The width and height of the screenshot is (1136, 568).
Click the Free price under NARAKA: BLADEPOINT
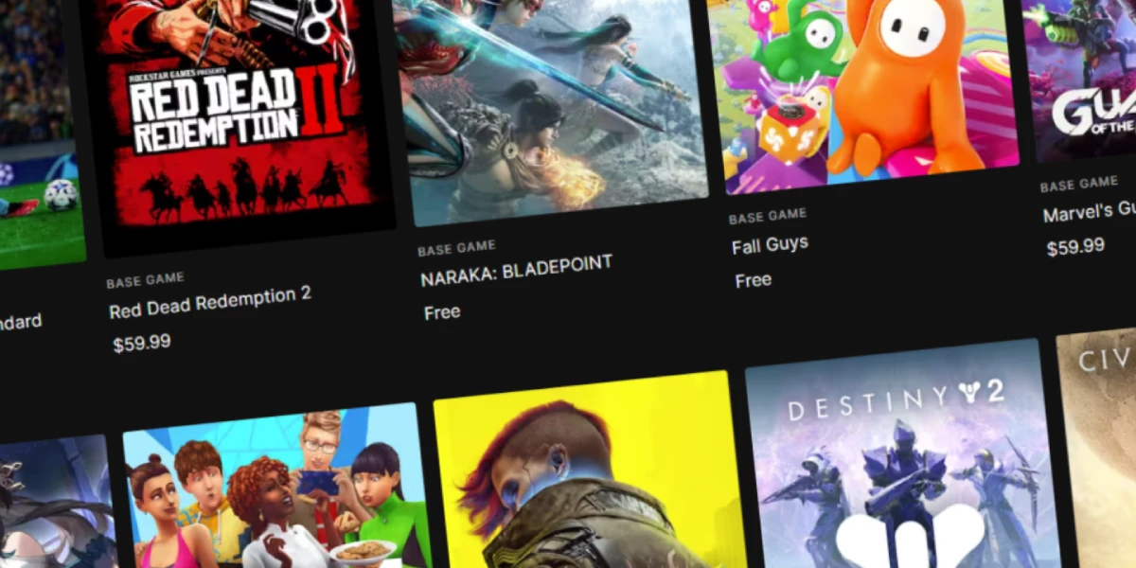[442, 311]
